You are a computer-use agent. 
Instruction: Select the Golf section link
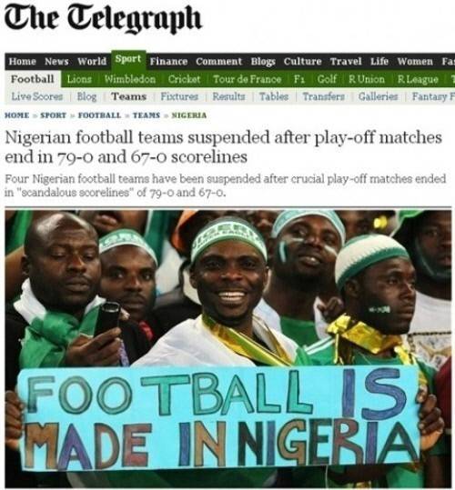coord(327,79)
